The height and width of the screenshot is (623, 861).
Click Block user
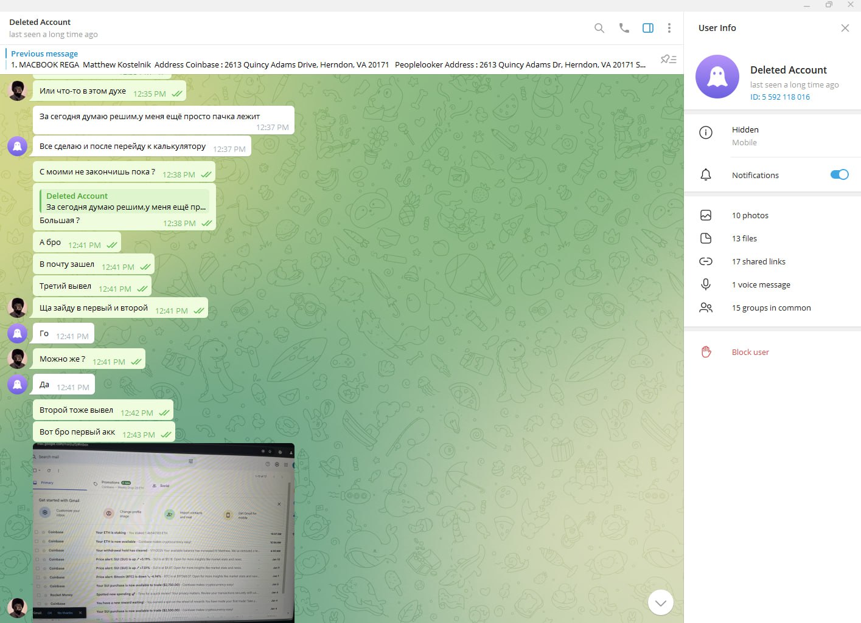click(750, 352)
